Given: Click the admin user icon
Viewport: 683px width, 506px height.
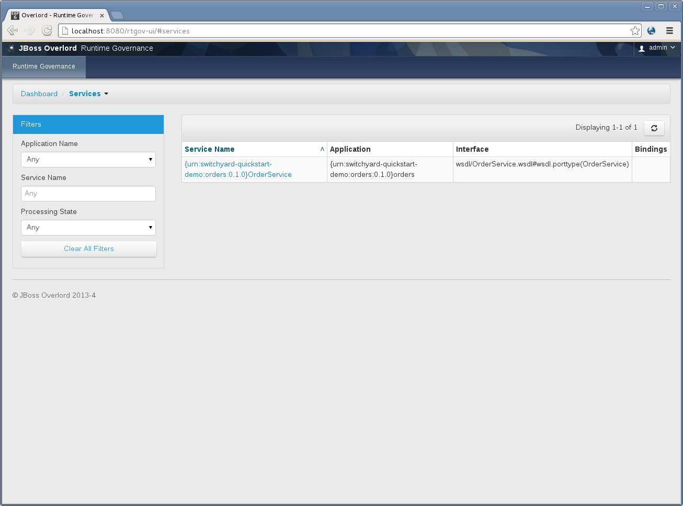Looking at the screenshot, I should point(641,48).
